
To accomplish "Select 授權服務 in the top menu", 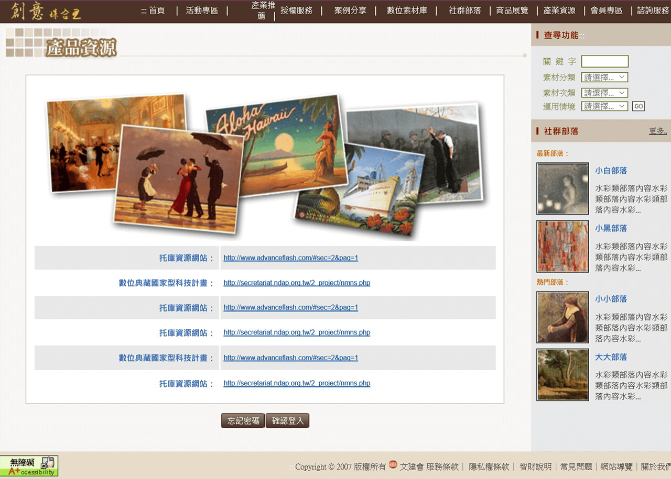I will pos(296,10).
